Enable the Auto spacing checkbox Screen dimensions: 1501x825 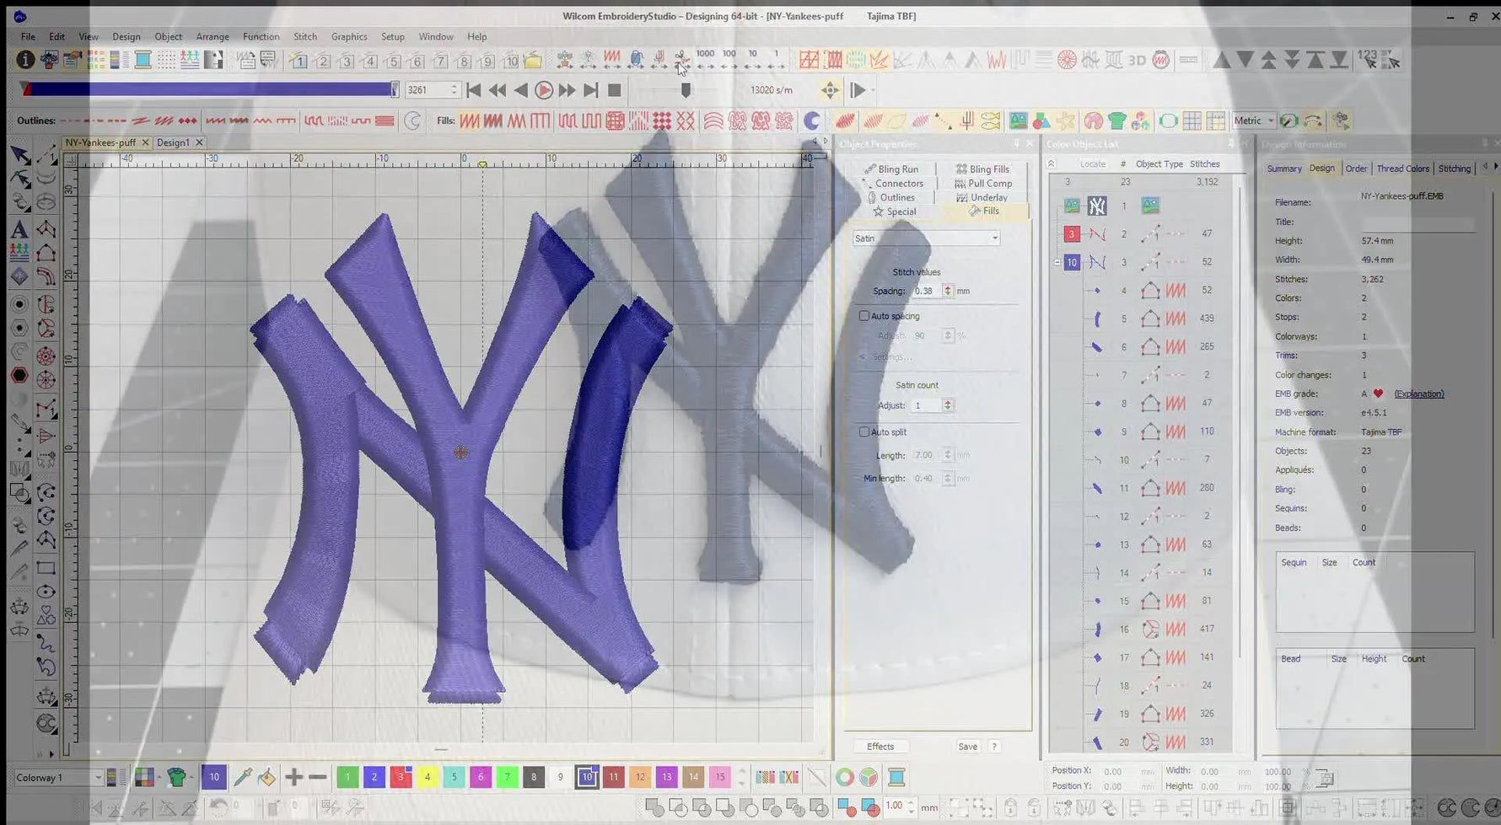863,316
